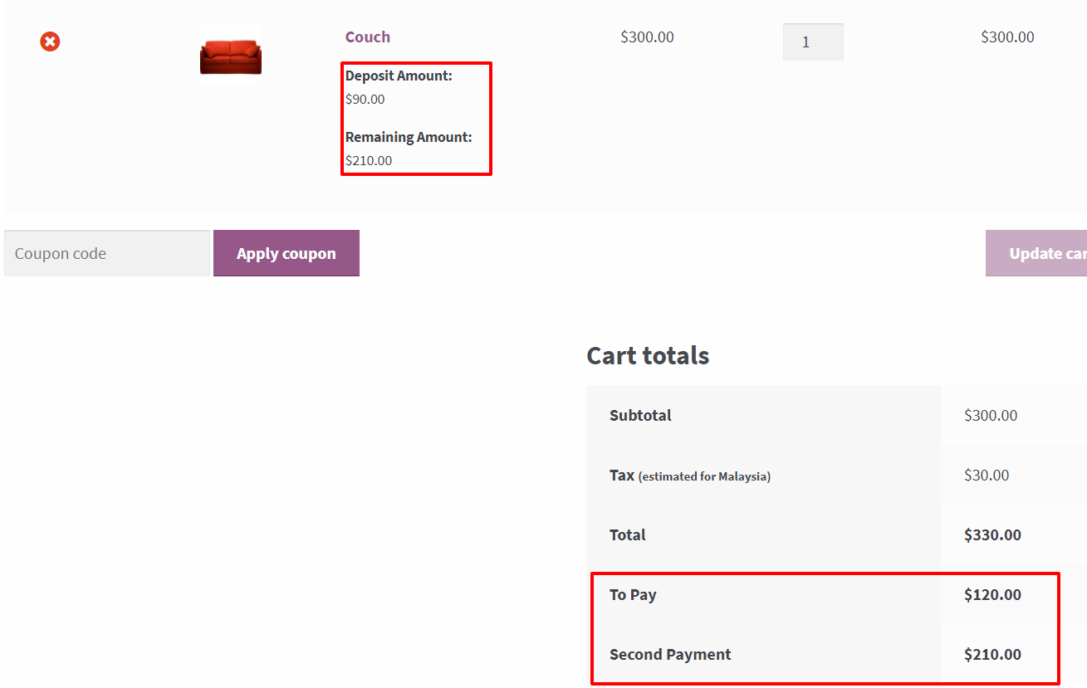1087x688 pixels.
Task: Focus the Couch quantity field
Action: pyautogui.click(x=812, y=41)
